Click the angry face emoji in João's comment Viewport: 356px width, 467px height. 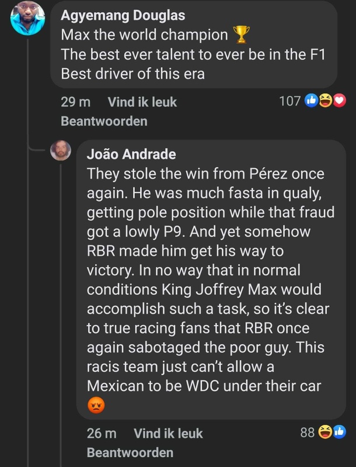pos(96,405)
